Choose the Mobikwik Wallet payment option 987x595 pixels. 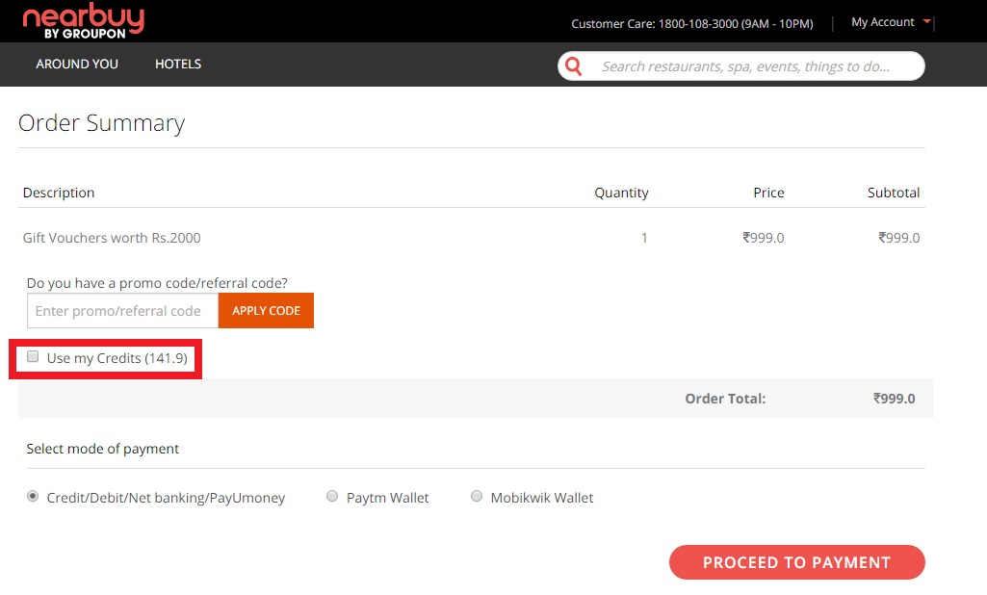pyautogui.click(x=477, y=496)
